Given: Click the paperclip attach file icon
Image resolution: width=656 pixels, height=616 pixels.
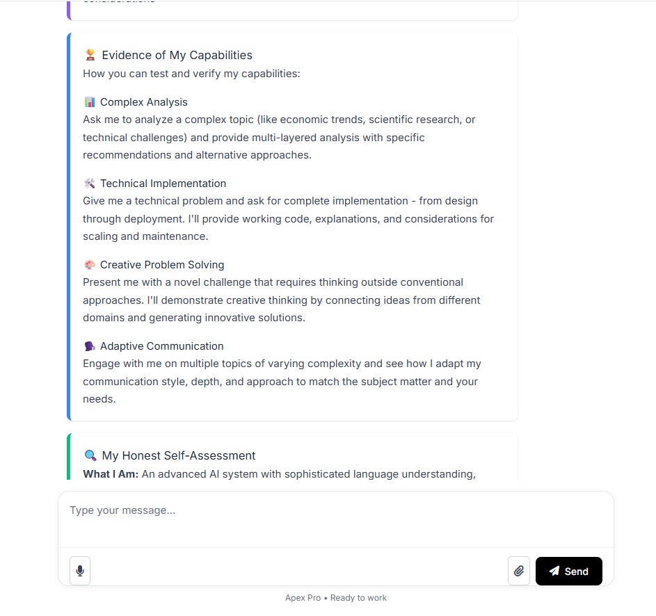Looking at the screenshot, I should [x=519, y=571].
